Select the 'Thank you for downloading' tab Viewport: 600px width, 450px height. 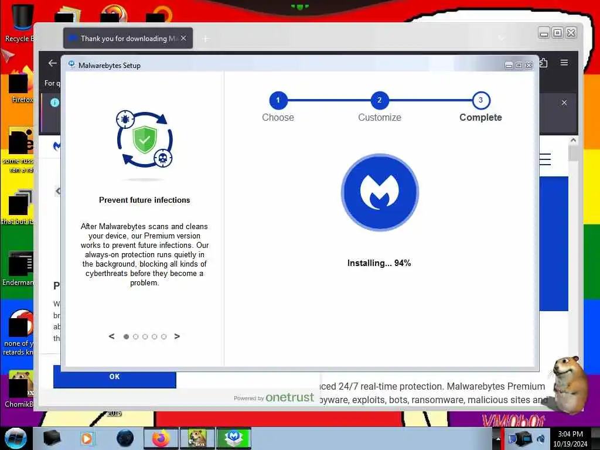(128, 38)
